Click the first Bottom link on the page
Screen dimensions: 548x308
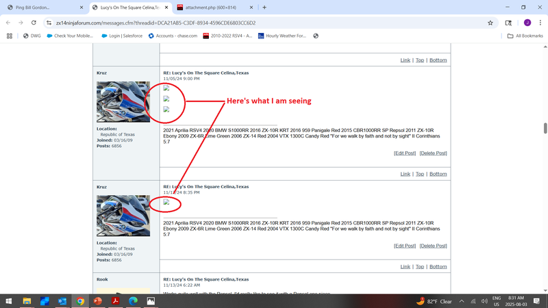tap(438, 60)
